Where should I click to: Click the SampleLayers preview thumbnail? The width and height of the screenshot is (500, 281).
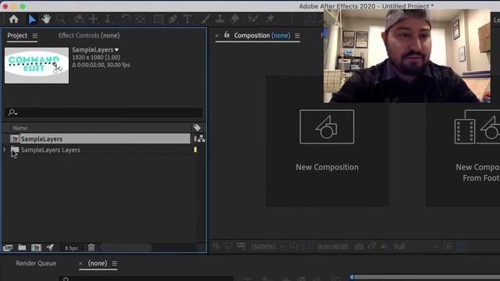tap(37, 66)
